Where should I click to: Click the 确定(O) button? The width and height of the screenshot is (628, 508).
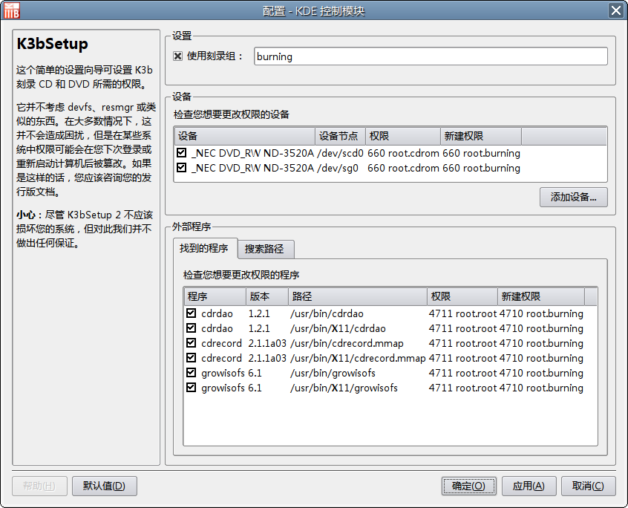(x=469, y=486)
